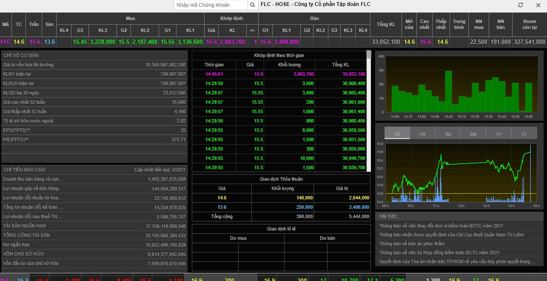Click the TIN TỨC panel header
This screenshot has width=547, height=281.
[460, 217]
